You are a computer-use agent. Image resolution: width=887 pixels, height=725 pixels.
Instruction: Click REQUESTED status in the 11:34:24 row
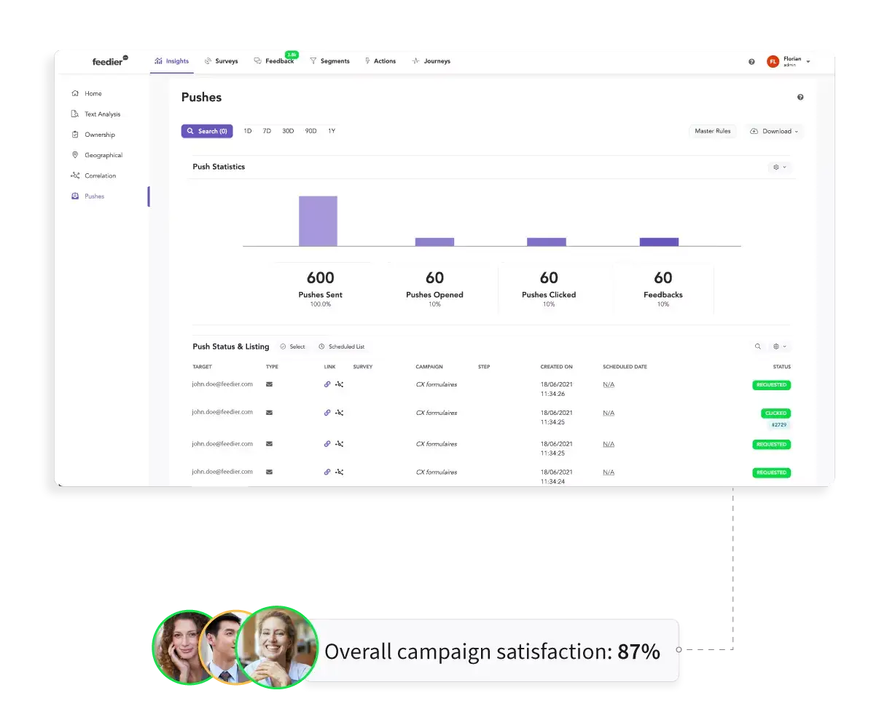[x=771, y=473]
